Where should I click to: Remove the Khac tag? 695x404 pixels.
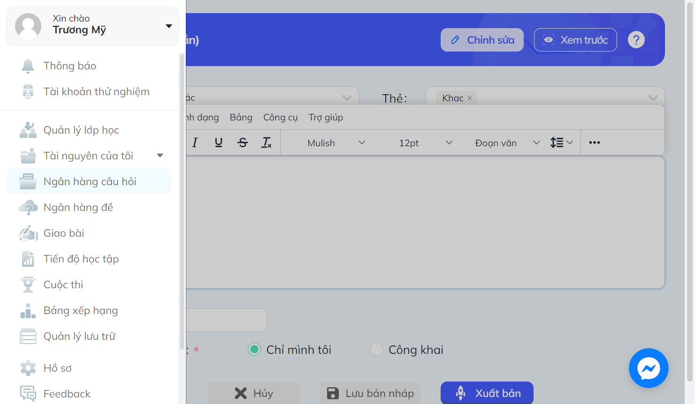[x=470, y=98]
